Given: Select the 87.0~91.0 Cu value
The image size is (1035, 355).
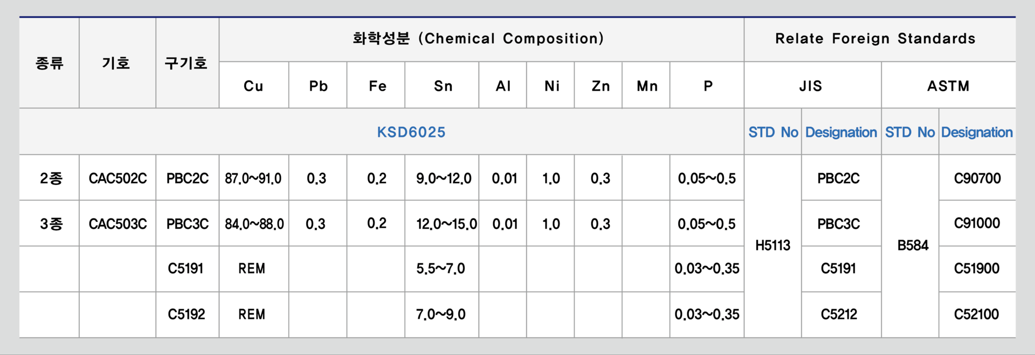Looking at the screenshot, I should 253,179.
